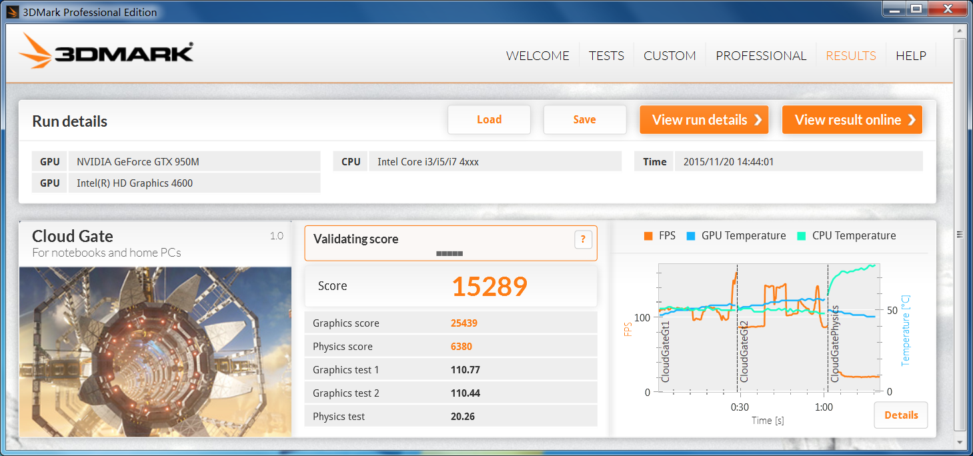Click the Save button

coord(585,120)
